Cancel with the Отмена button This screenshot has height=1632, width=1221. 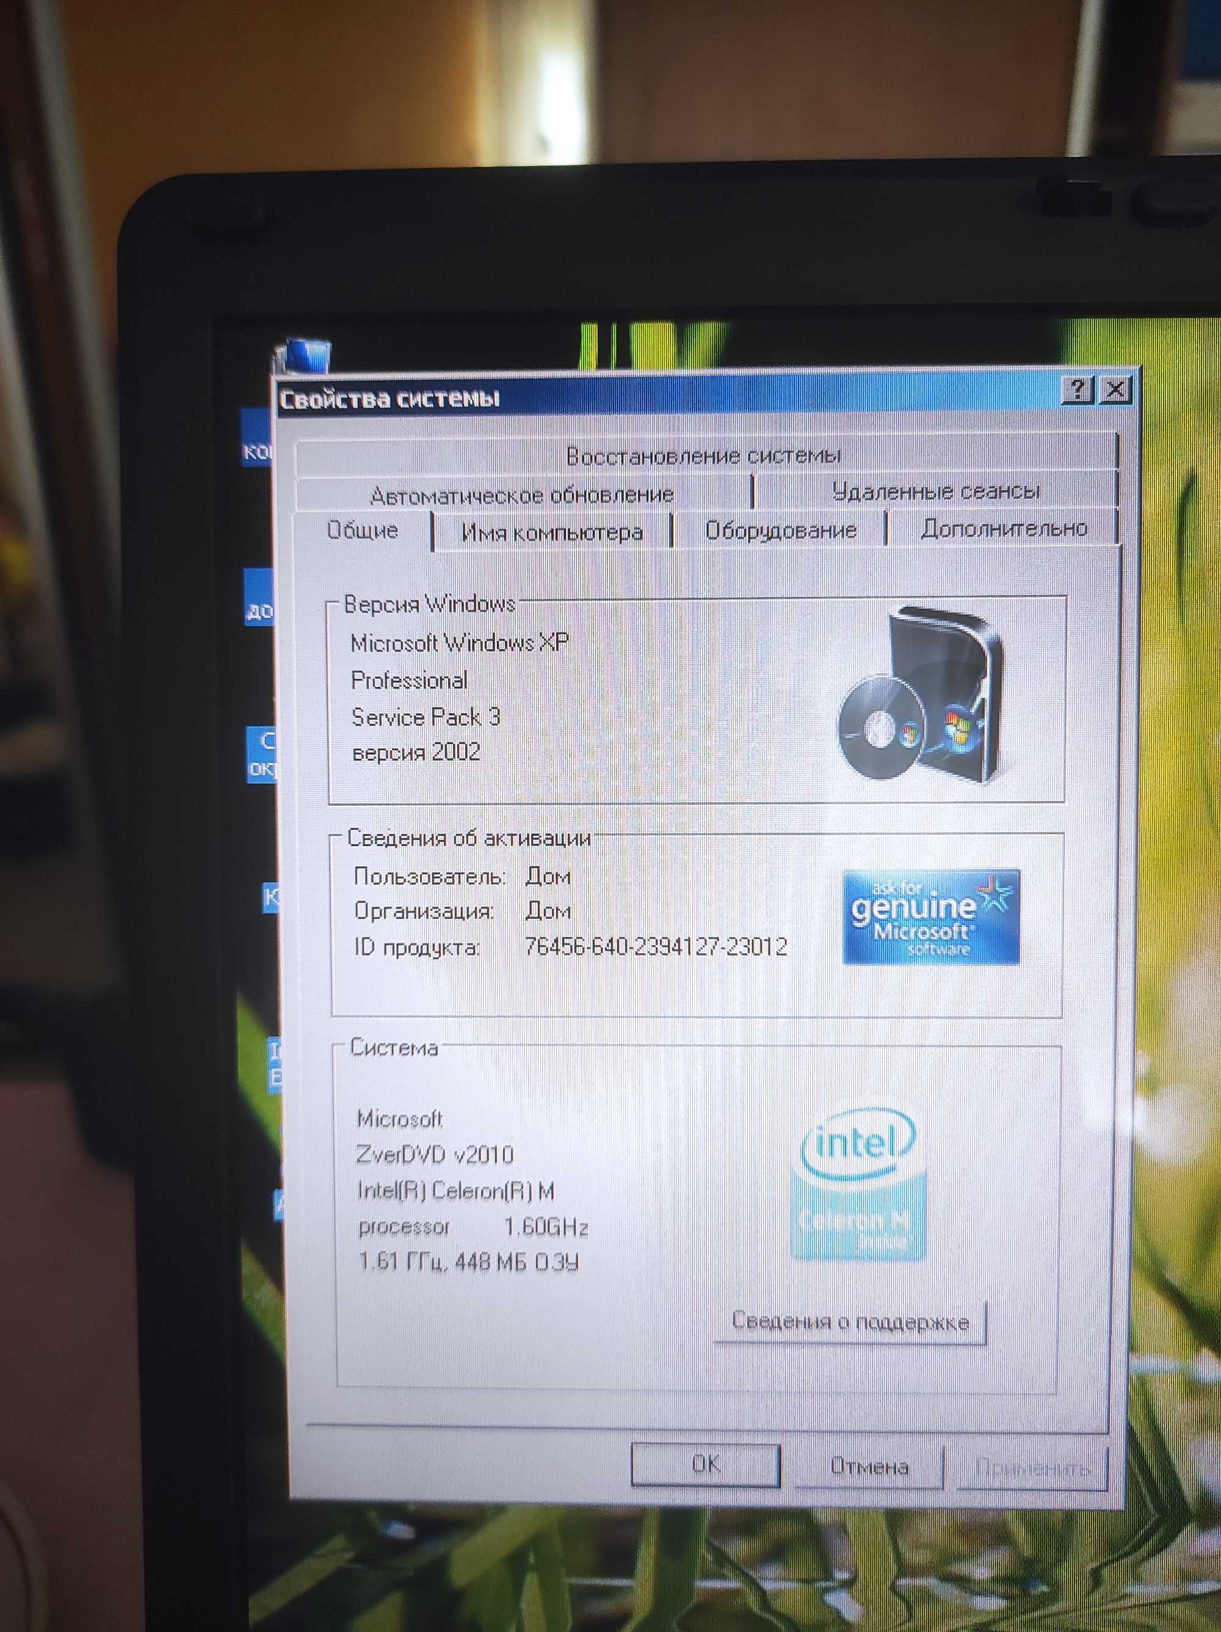coord(869,1466)
